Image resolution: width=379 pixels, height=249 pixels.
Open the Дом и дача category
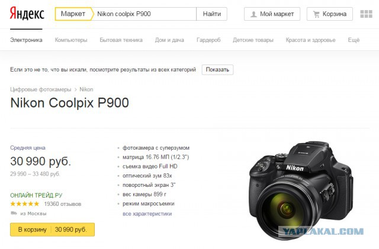tap(169, 40)
